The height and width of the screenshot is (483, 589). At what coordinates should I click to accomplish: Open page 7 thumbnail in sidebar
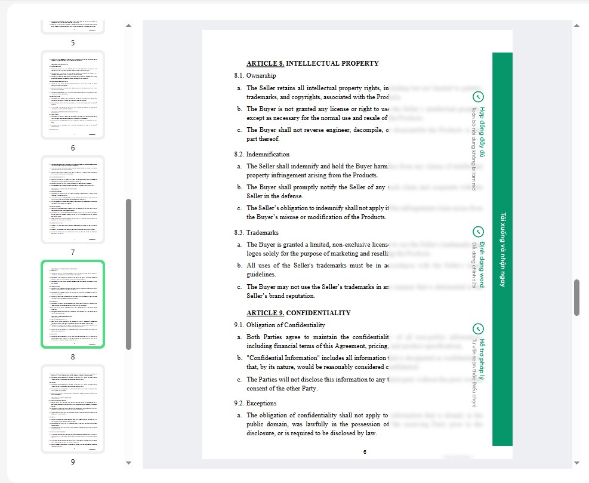[73, 200]
